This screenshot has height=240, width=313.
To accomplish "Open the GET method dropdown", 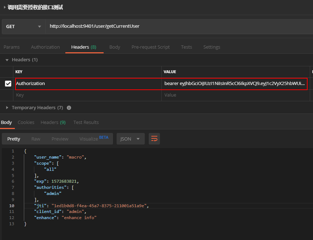I will 23,27.
